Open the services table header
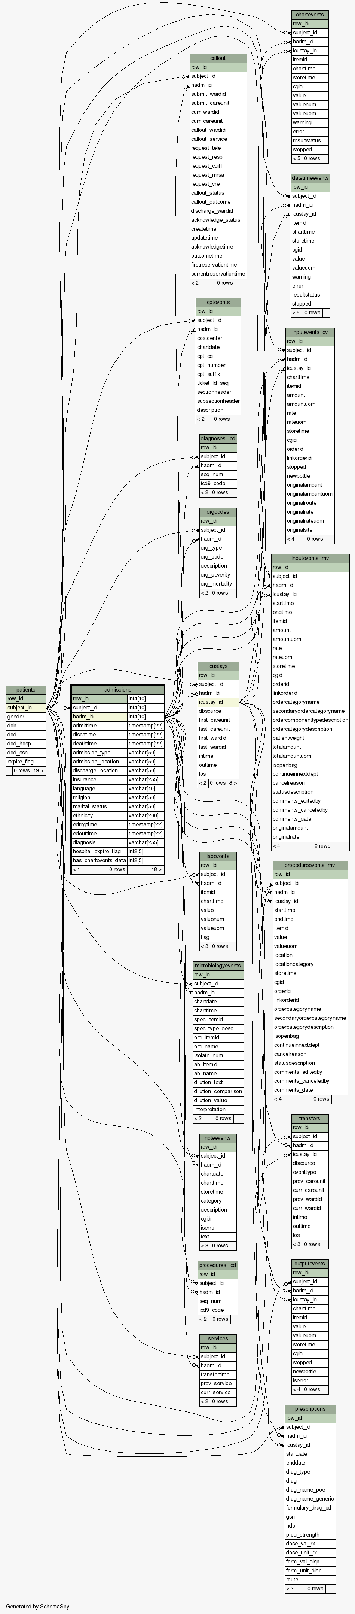 pos(218,1338)
